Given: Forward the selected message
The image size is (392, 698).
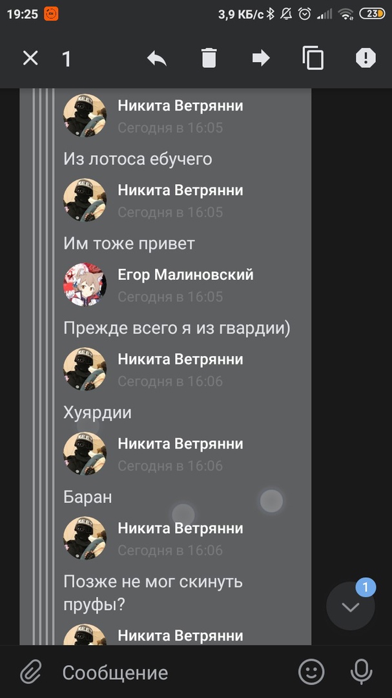Looking at the screenshot, I should [261, 58].
